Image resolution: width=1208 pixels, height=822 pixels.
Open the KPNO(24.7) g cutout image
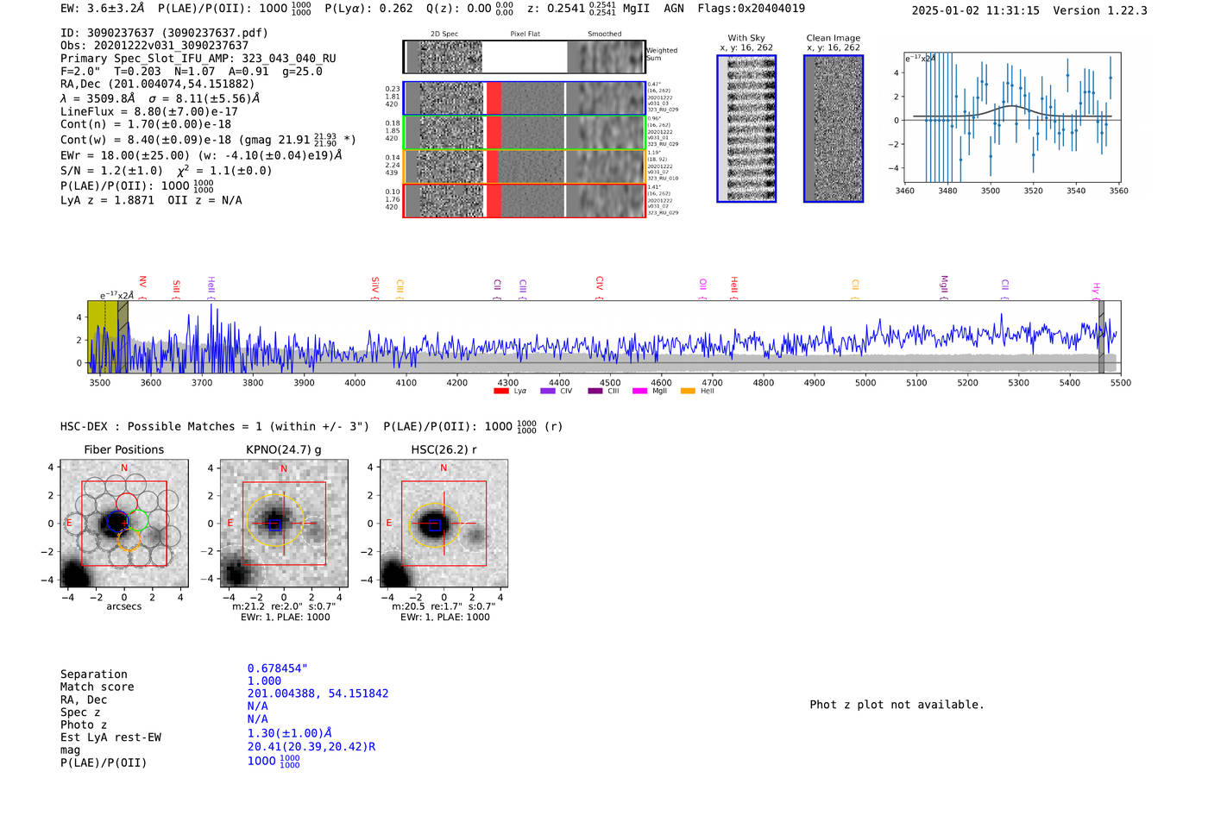coord(284,524)
